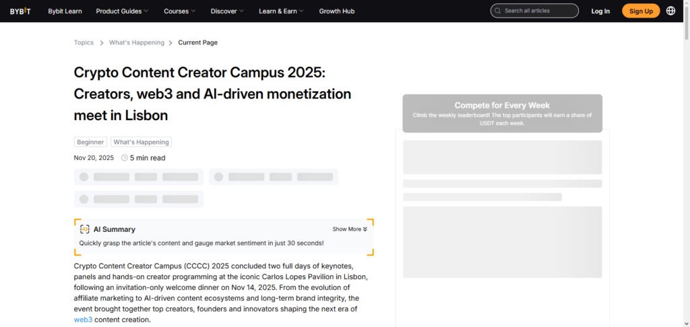Image resolution: width=690 pixels, height=327 pixels.
Task: Click the Bybit logo
Action: point(20,11)
